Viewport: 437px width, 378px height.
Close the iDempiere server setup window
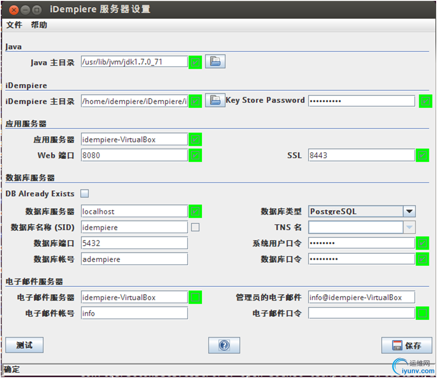(13, 10)
